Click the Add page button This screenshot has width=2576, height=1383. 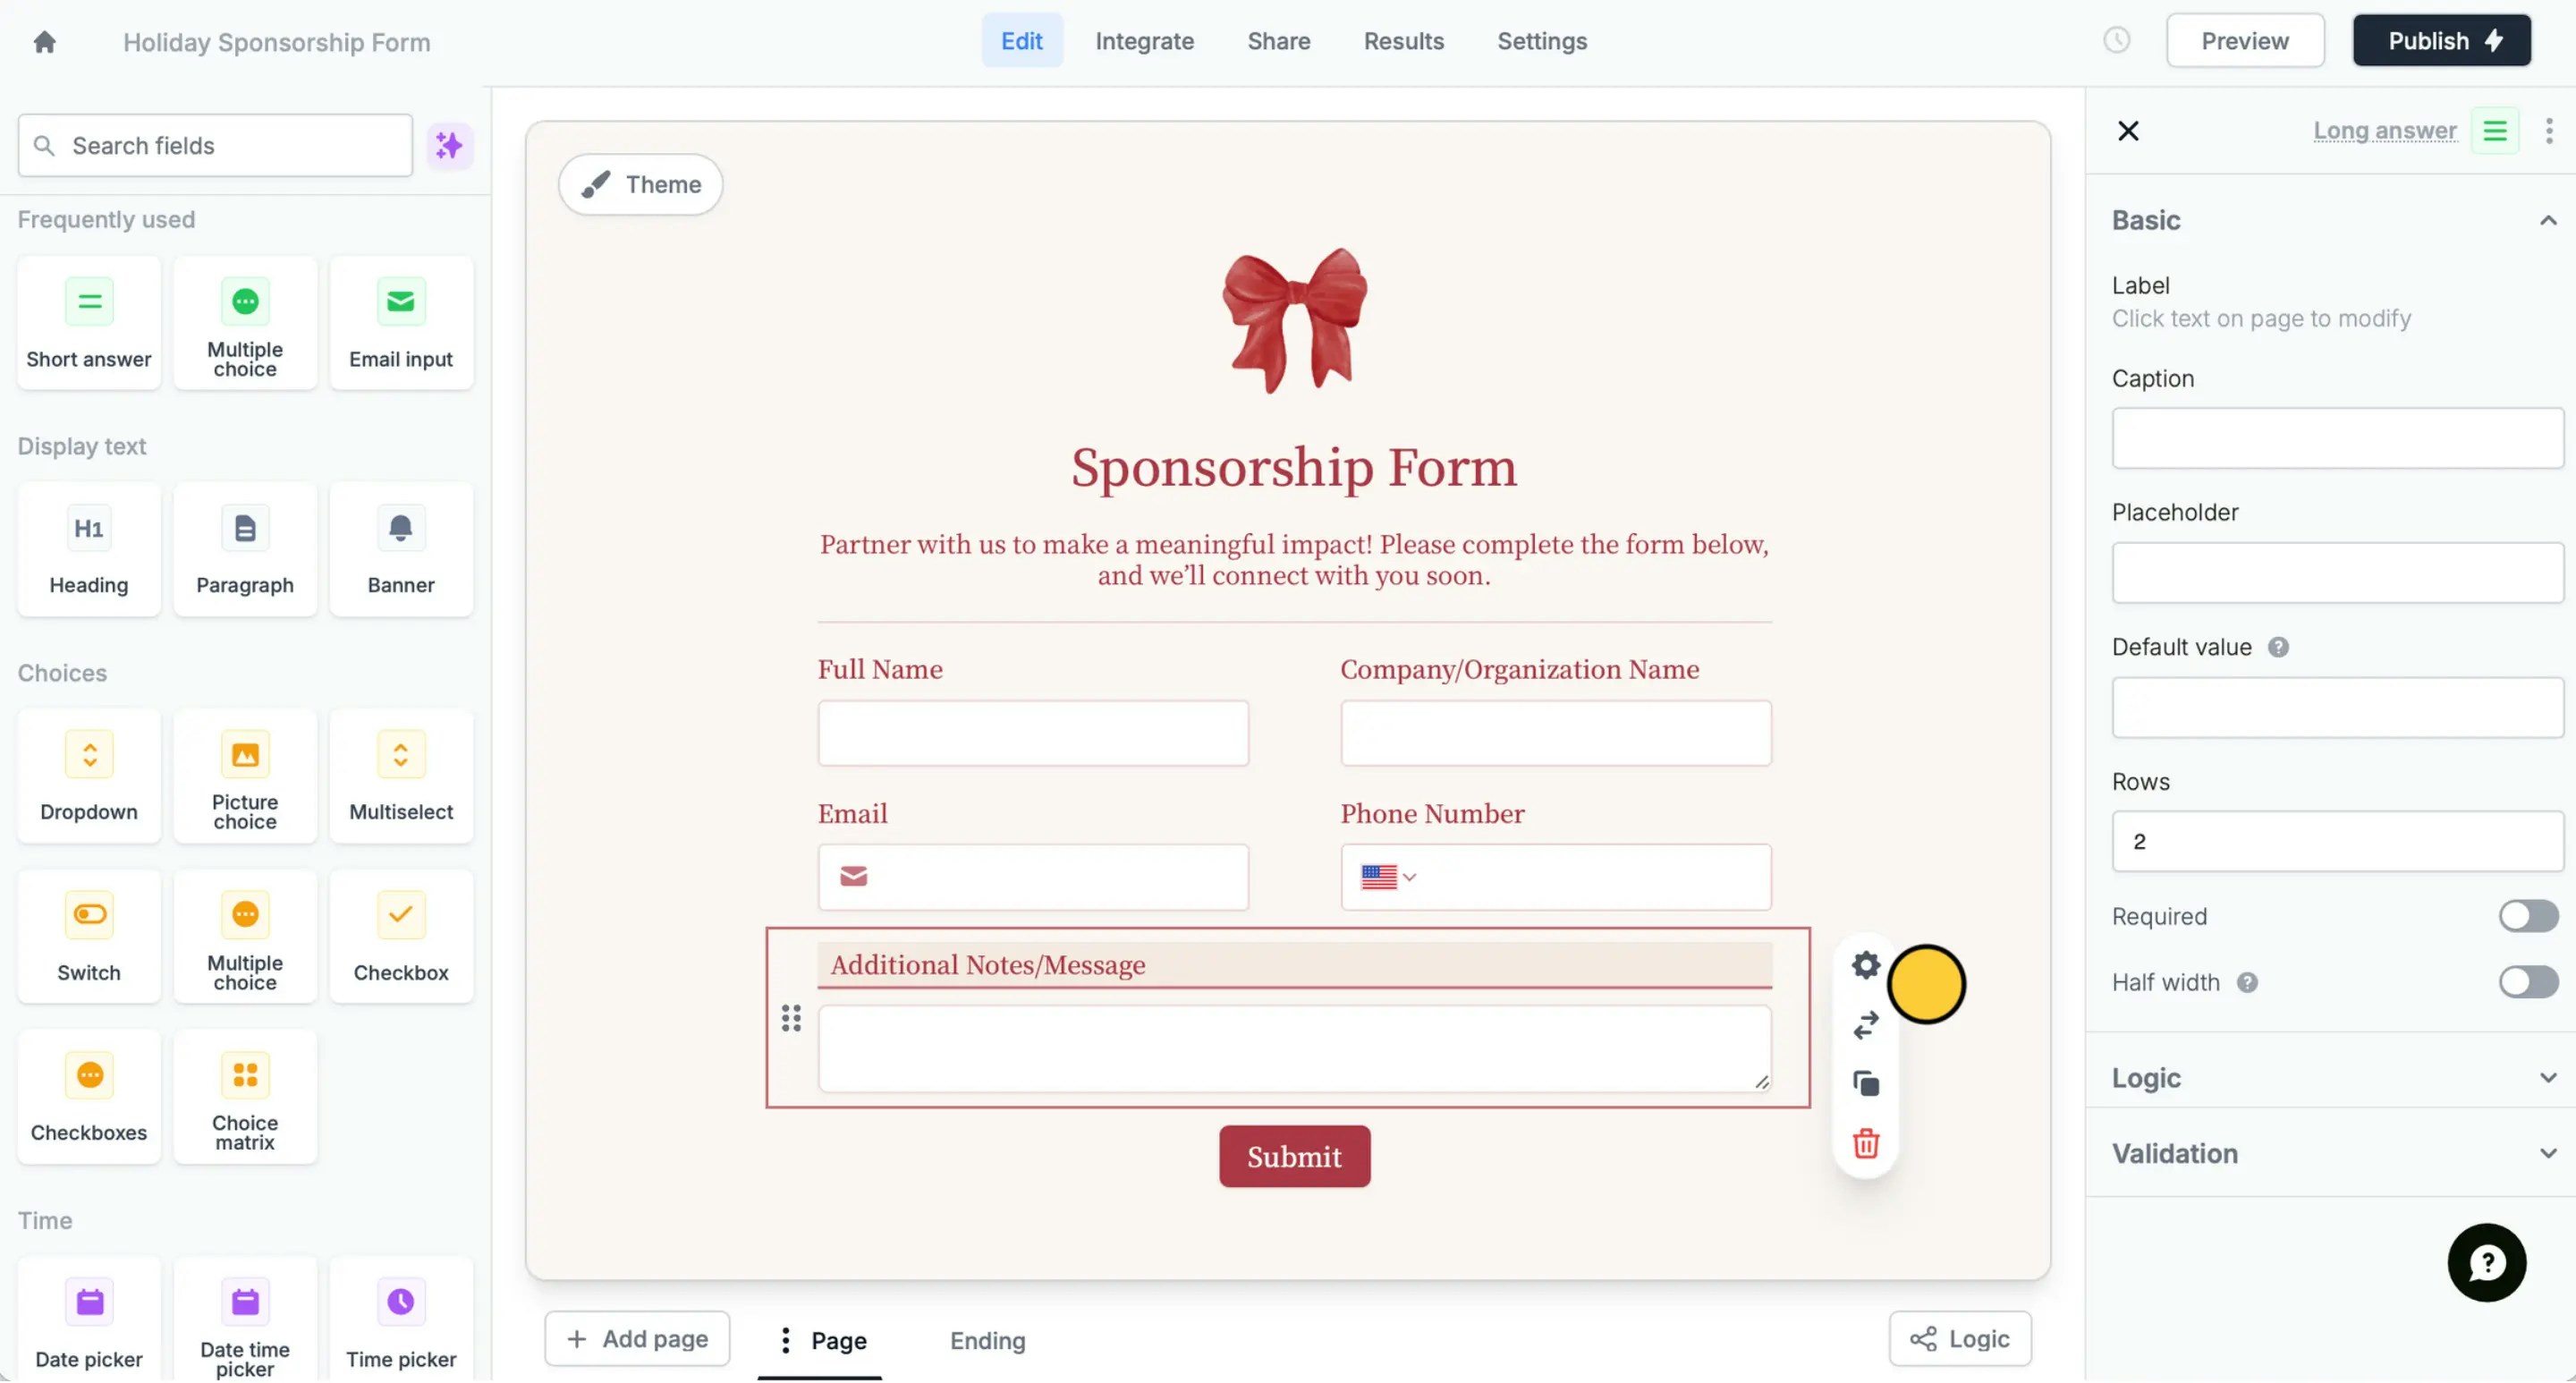click(637, 1339)
